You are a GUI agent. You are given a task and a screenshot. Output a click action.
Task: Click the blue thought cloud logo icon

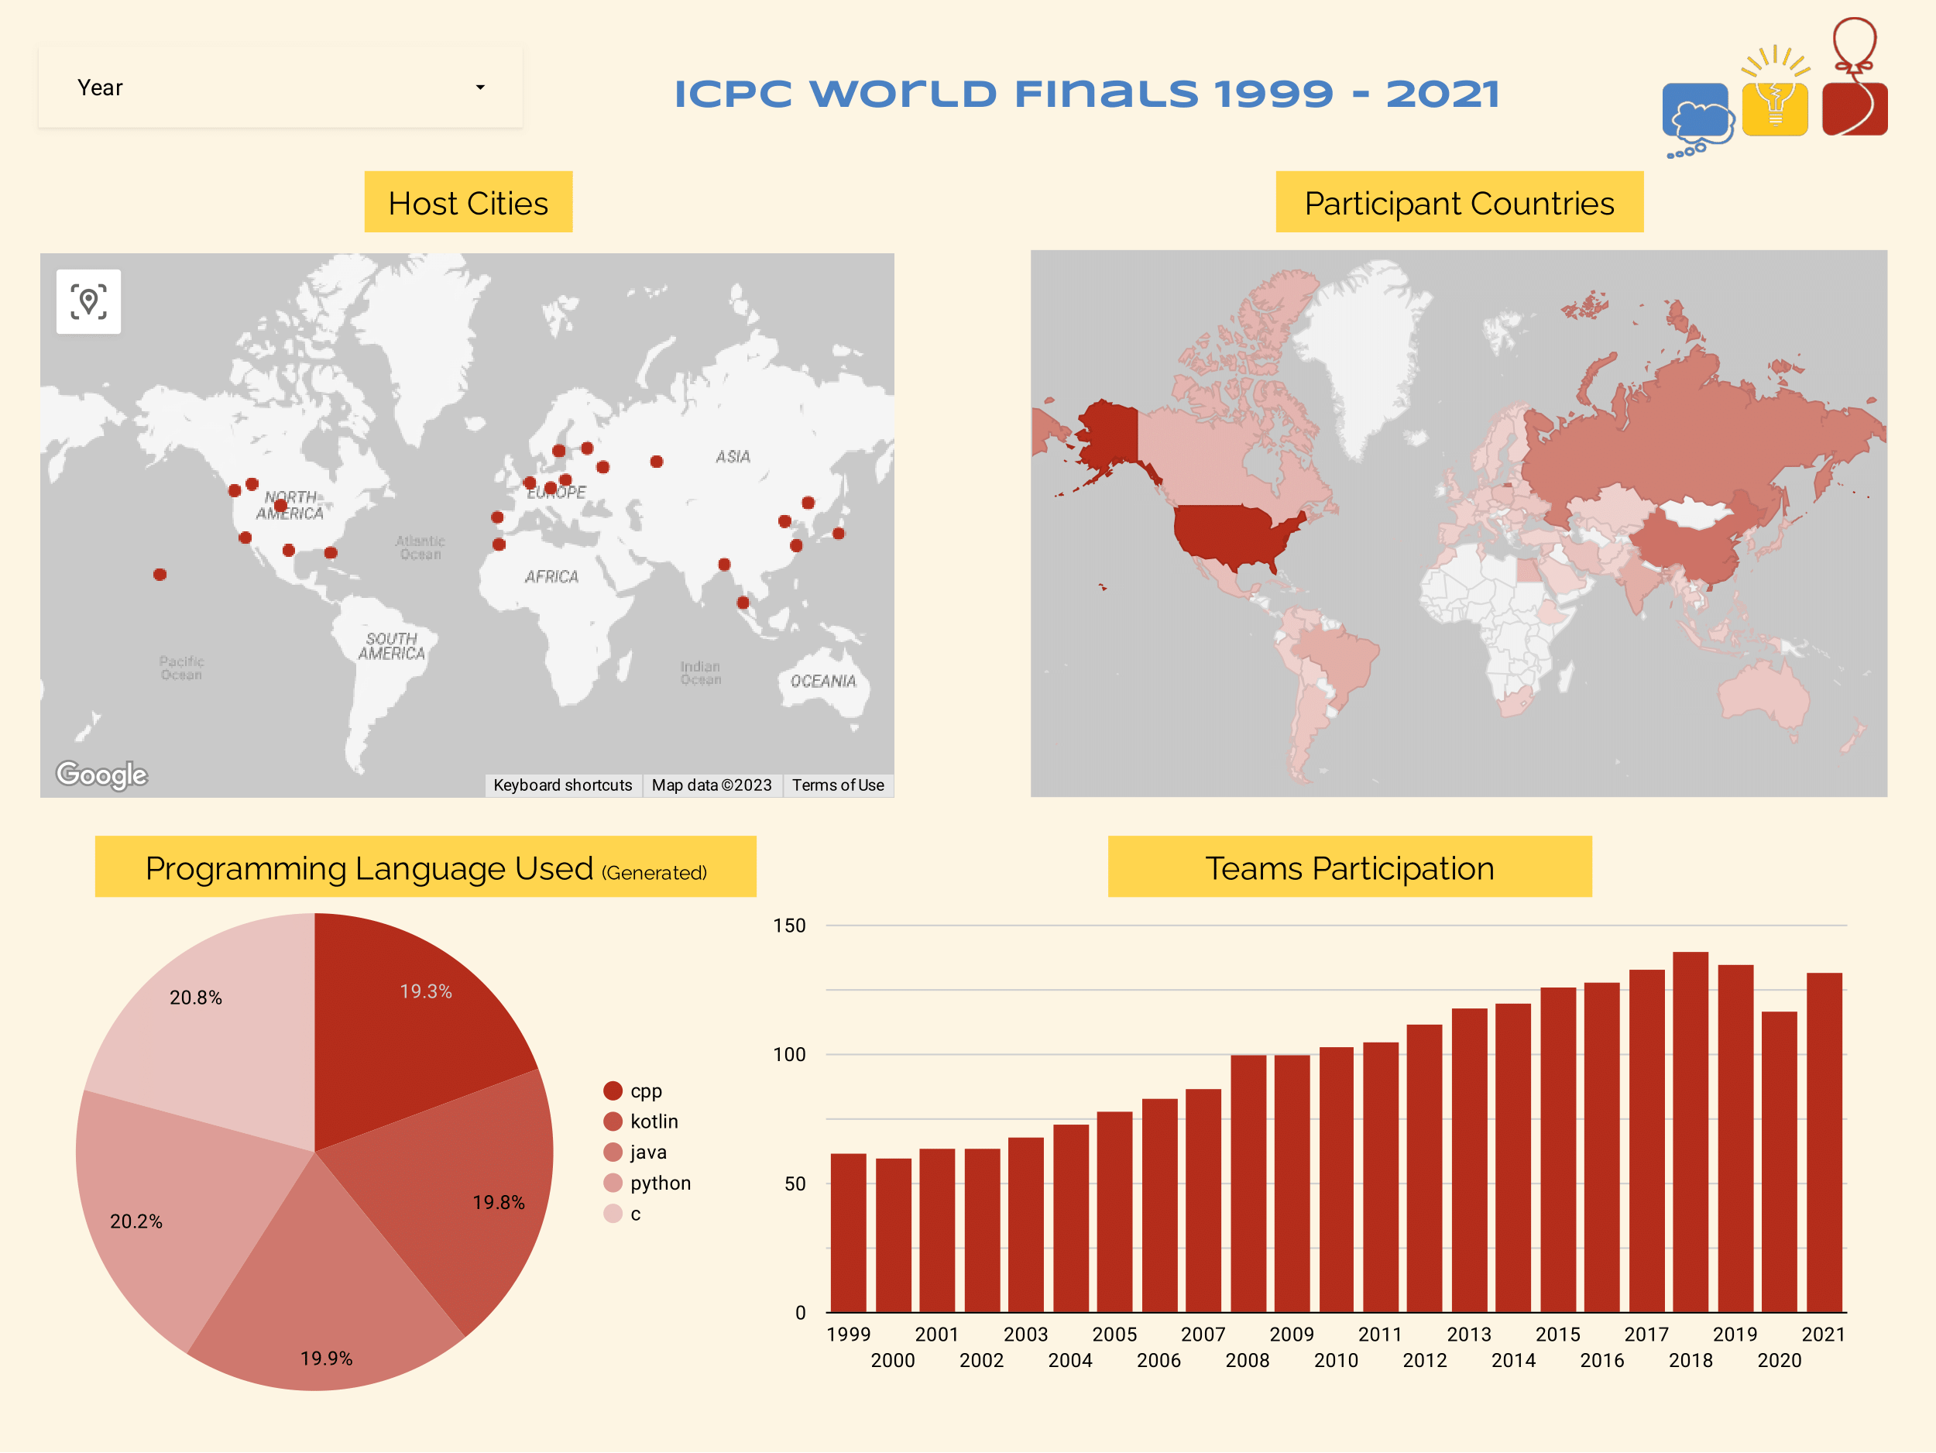[1698, 120]
